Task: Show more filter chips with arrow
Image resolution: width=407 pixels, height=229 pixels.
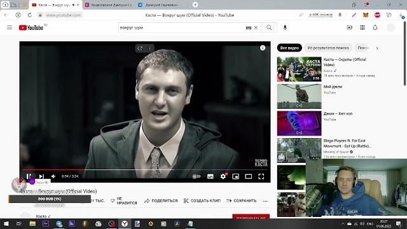Action: point(377,48)
